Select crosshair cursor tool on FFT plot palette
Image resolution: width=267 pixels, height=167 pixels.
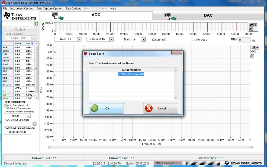258,48
